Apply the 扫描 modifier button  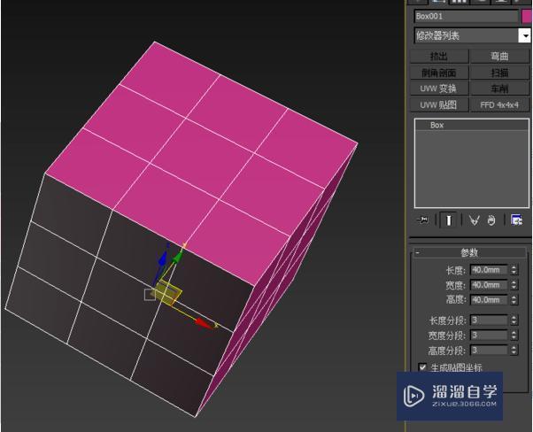coord(499,73)
